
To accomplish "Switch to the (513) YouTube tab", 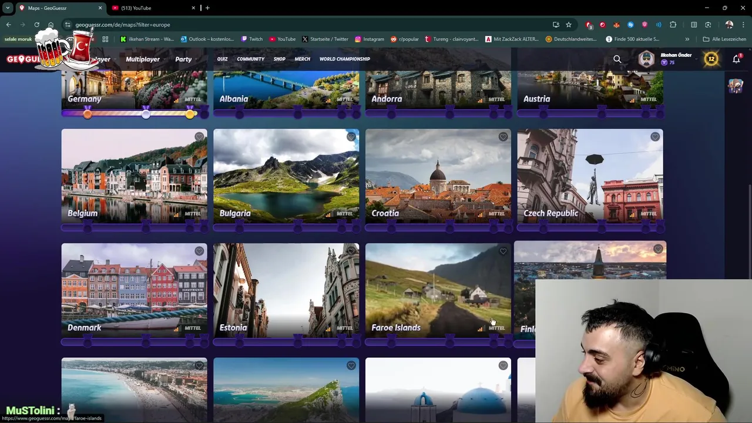I will coord(153,8).
